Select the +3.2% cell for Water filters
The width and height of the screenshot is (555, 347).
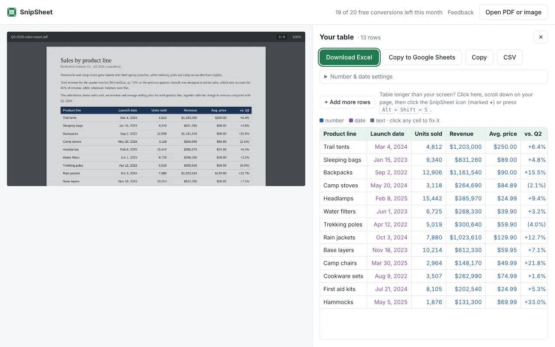(x=534, y=212)
